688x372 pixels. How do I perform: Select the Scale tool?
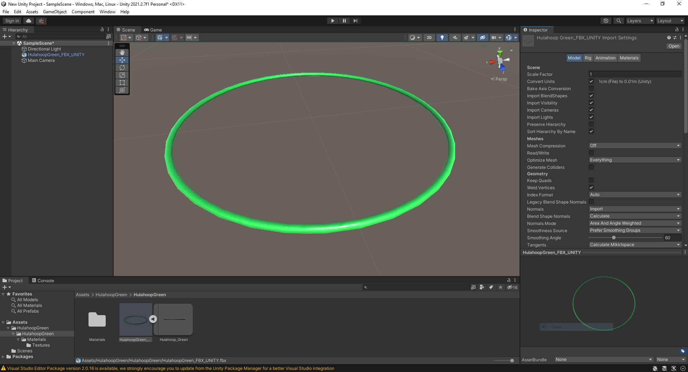pyautogui.click(x=122, y=75)
